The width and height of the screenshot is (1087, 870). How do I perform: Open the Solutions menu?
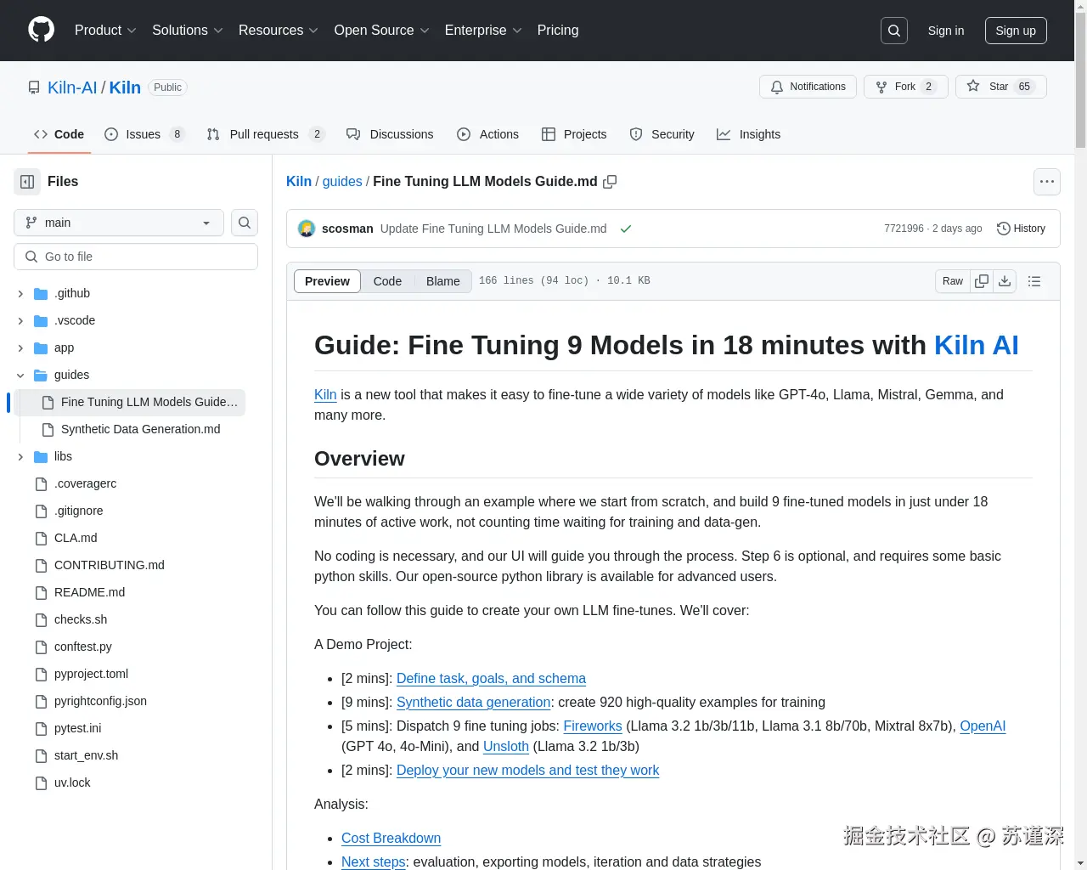(188, 31)
